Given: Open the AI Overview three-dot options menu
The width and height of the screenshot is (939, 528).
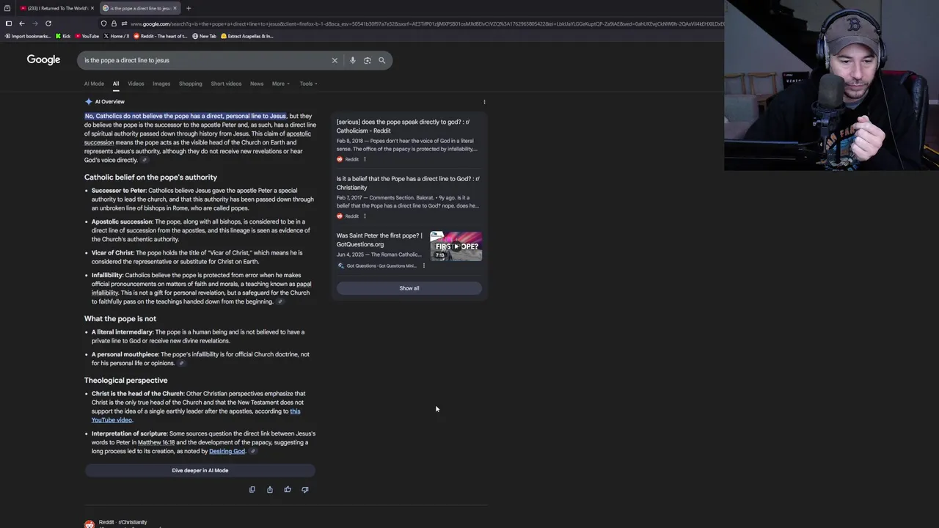Looking at the screenshot, I should tap(484, 102).
